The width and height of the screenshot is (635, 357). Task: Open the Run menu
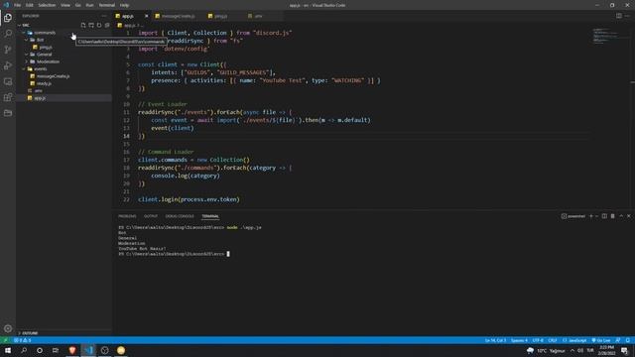pyautogui.click(x=90, y=5)
